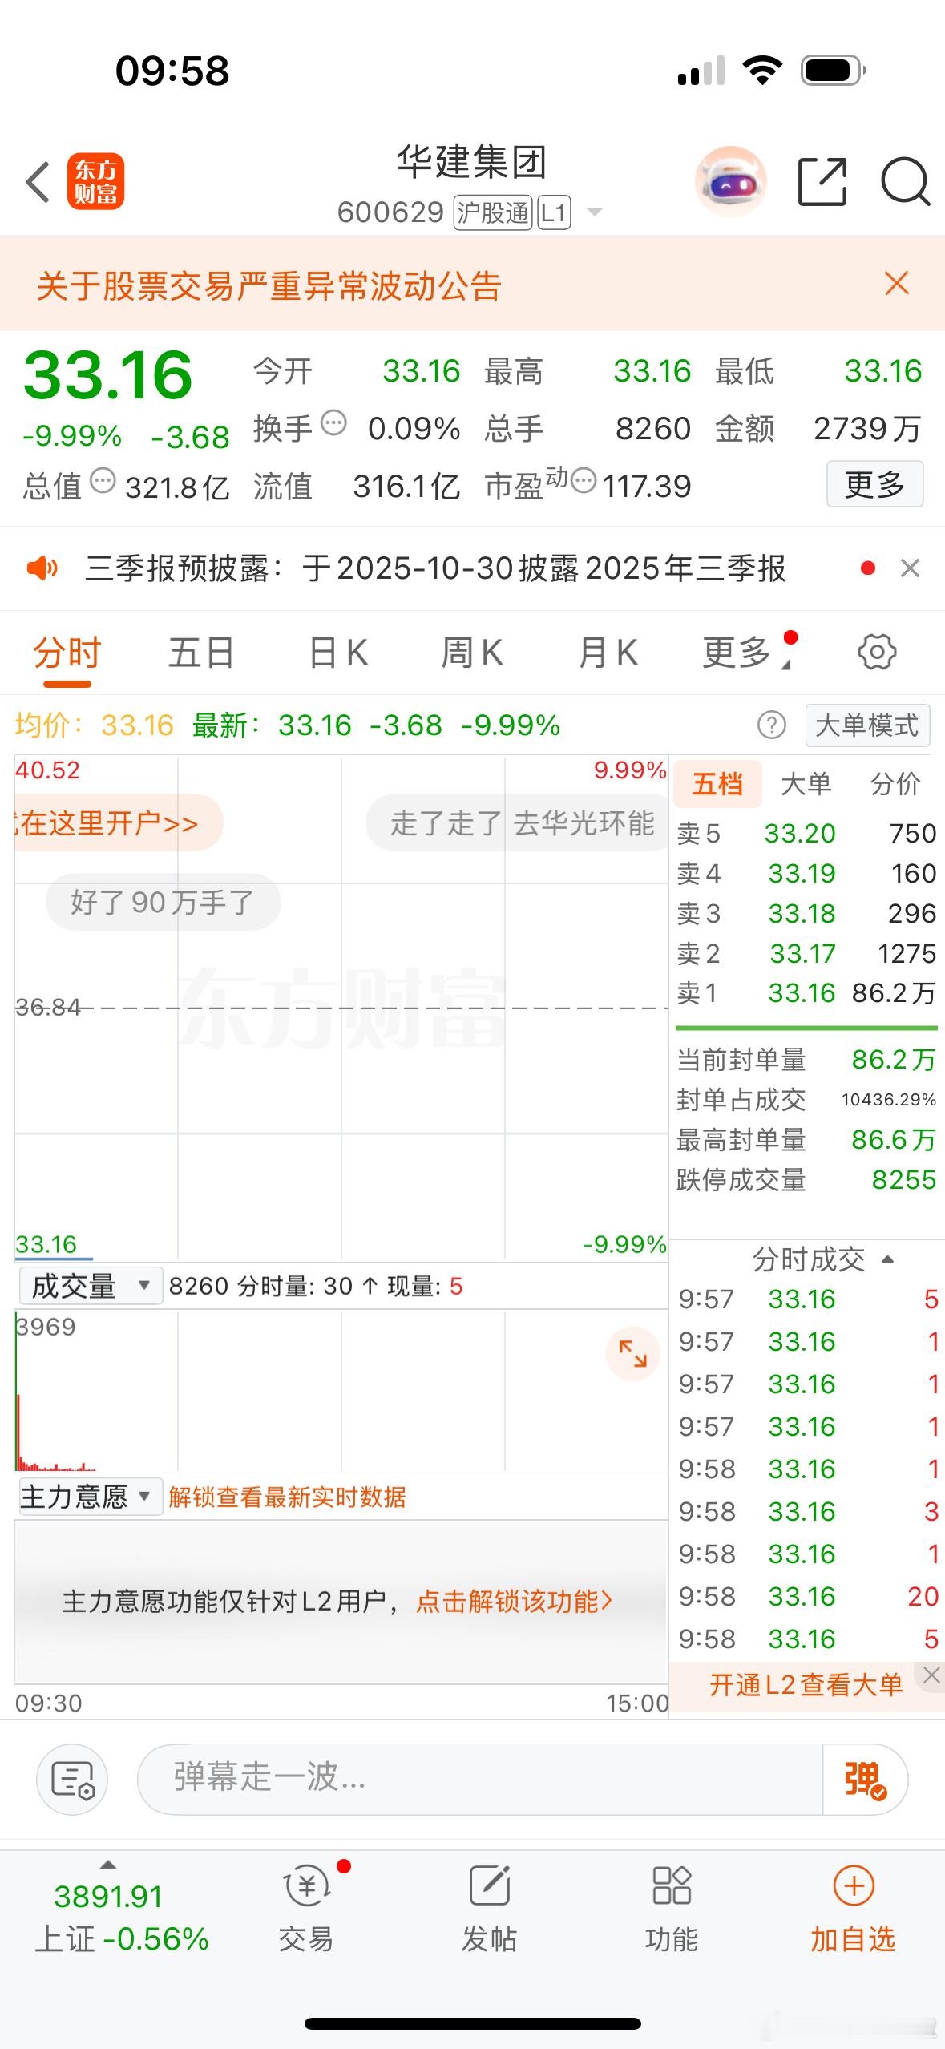Tap the main price 33.16
Image resolution: width=945 pixels, height=2049 pixels.
108,374
